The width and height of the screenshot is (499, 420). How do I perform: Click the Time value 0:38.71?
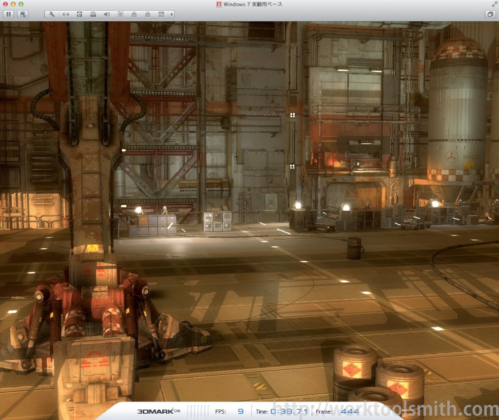[289, 411]
